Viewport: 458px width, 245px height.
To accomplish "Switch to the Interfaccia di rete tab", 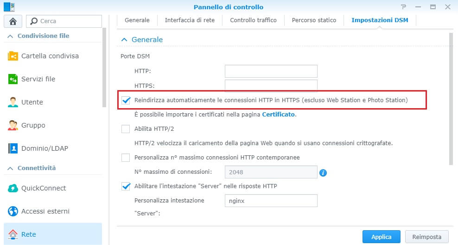I will pos(190,20).
